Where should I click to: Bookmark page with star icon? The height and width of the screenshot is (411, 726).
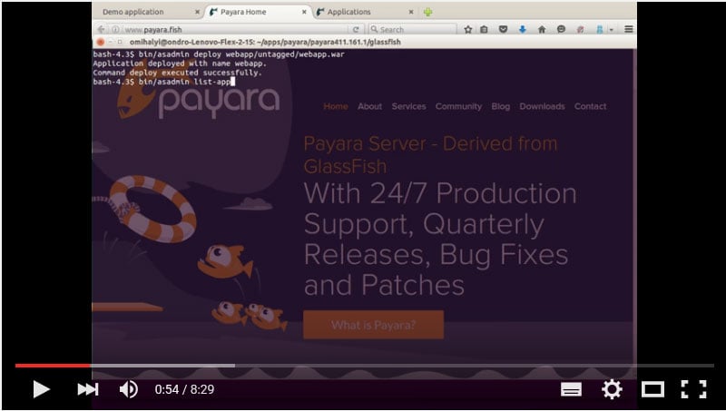[468, 29]
